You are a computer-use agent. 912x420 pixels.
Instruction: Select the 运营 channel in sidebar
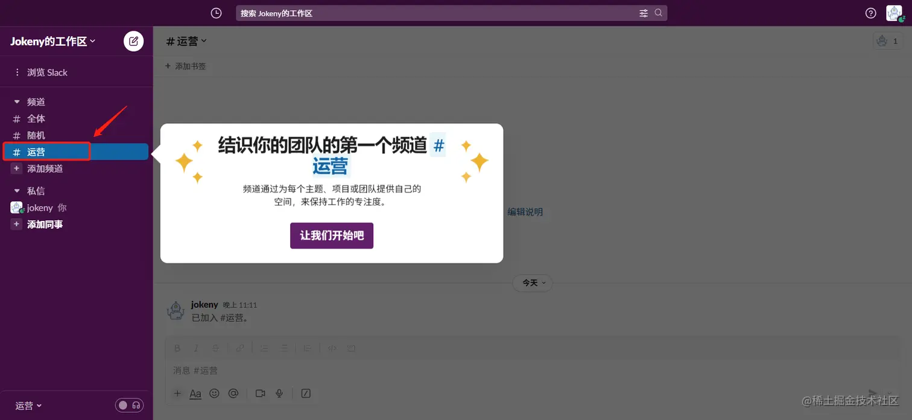coord(76,152)
